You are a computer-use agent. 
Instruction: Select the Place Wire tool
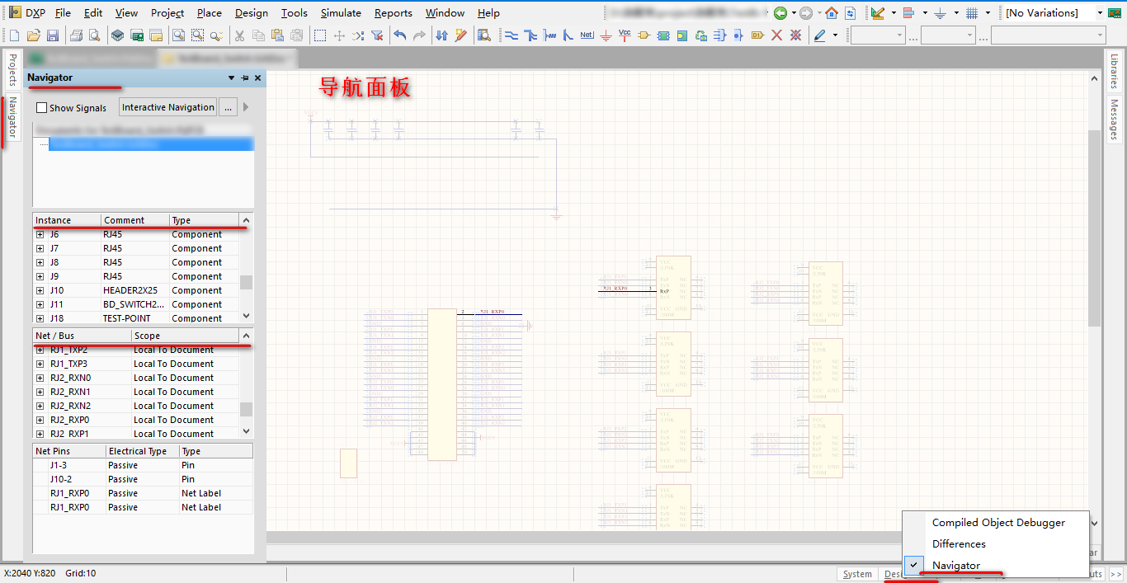coord(511,35)
